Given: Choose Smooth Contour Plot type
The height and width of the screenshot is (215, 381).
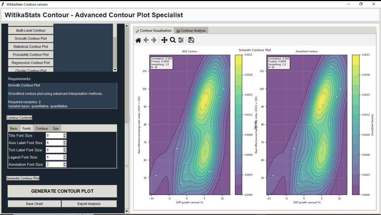Looking at the screenshot, I should (31, 39).
